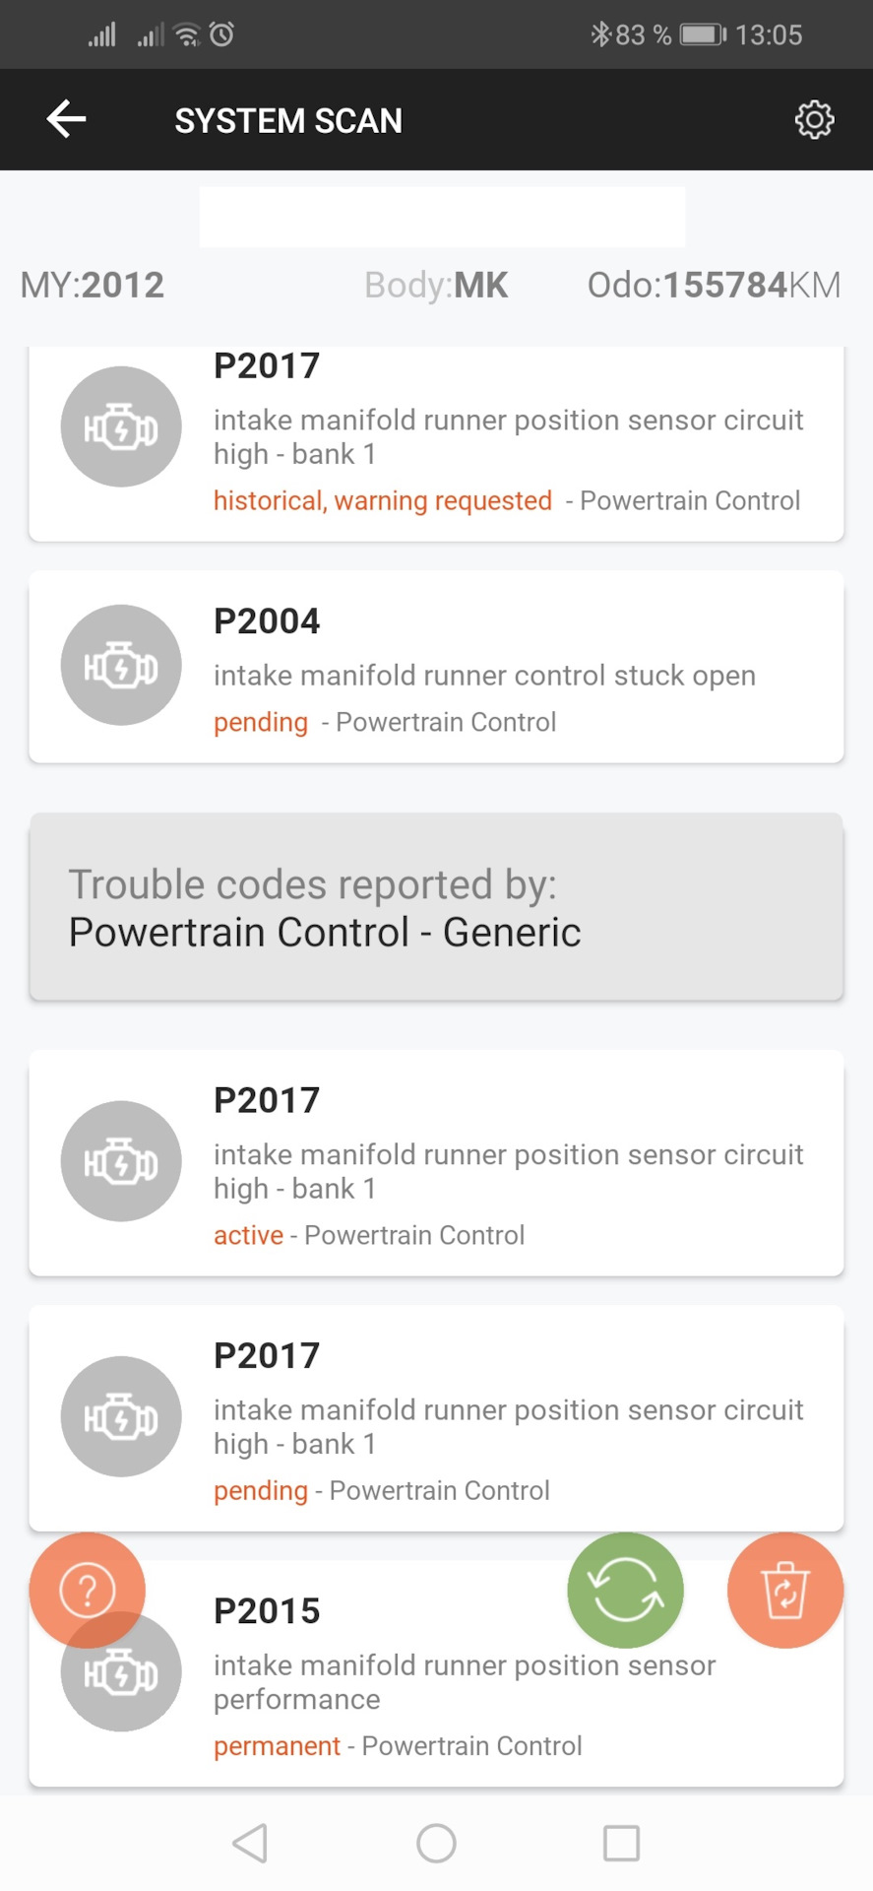Tap engine icon on historical P2017 entry
This screenshot has width=873, height=1891.
pyautogui.click(x=121, y=426)
